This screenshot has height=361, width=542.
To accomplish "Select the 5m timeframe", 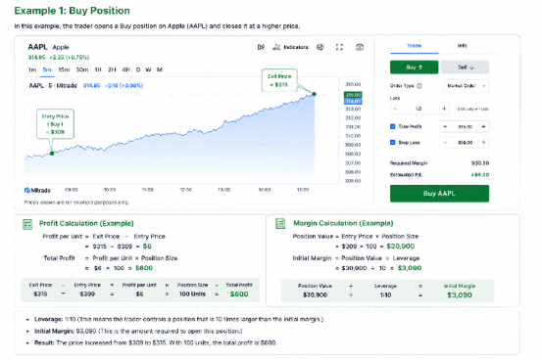I will click(47, 69).
